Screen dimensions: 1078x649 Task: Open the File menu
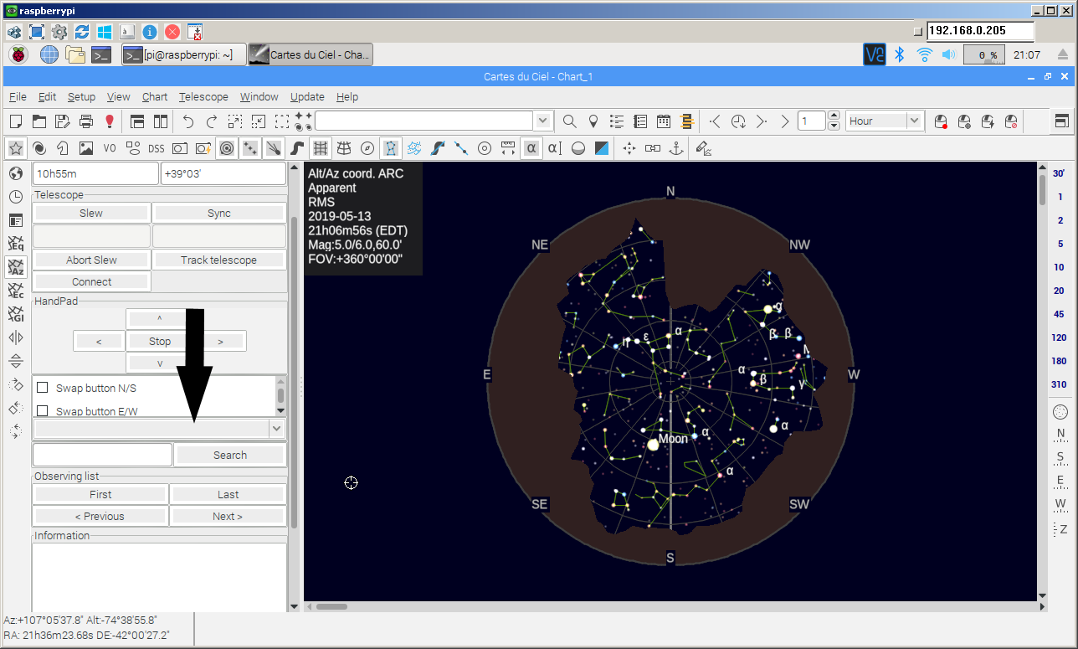18,97
